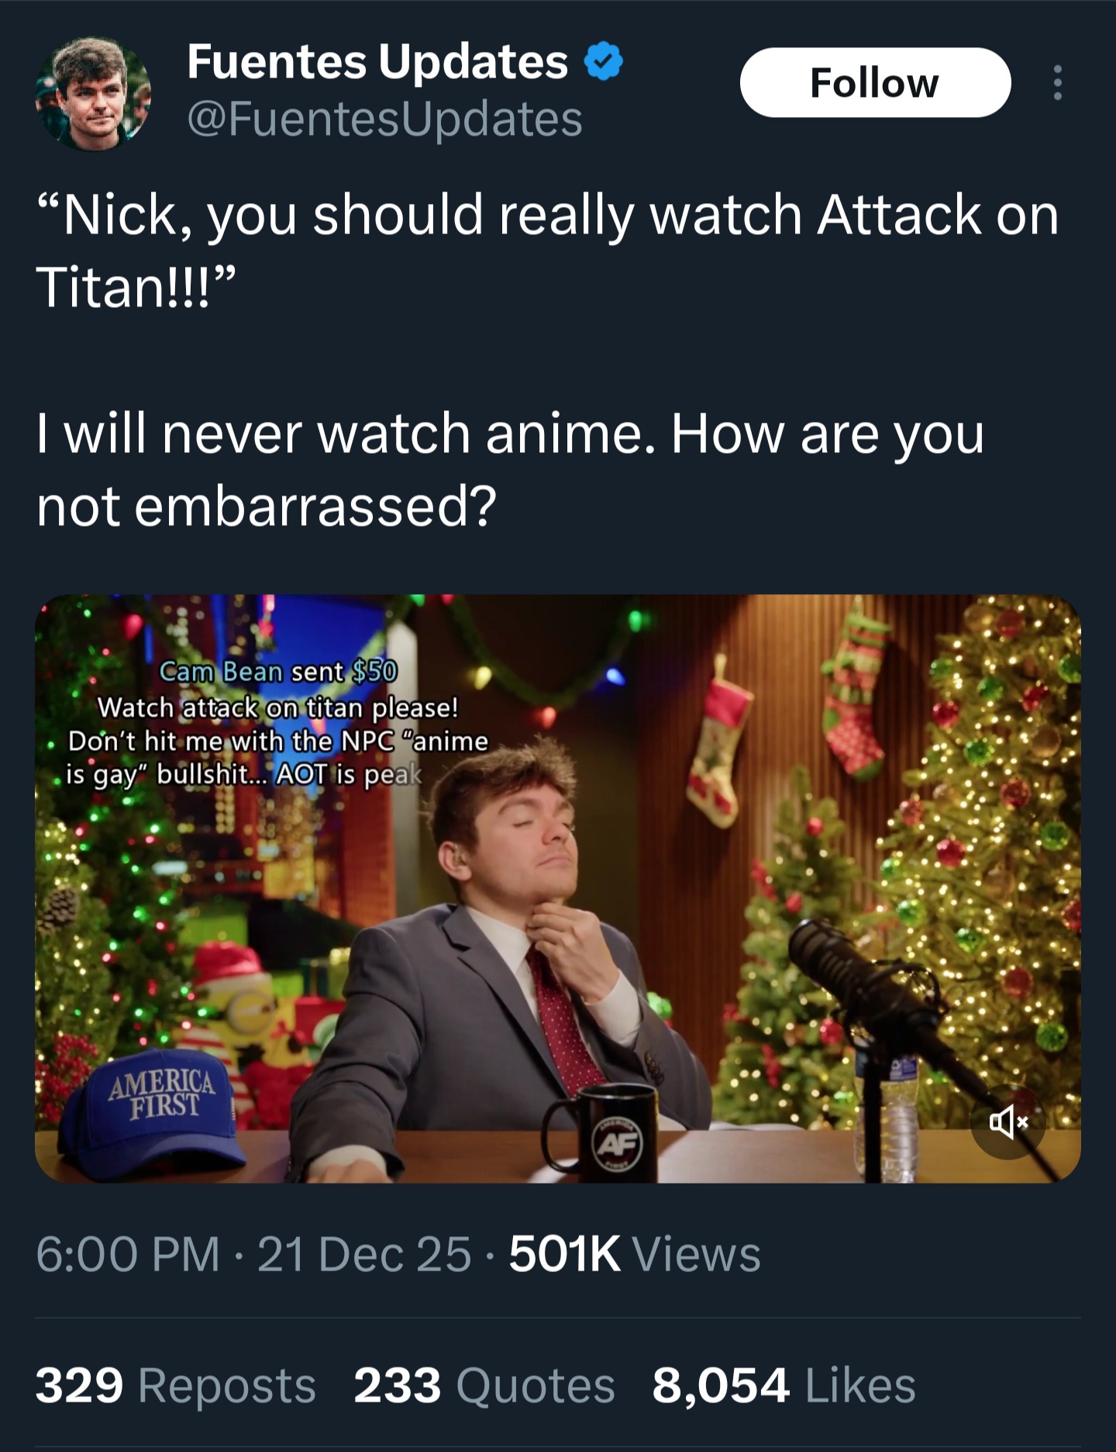Follow the Fuentes Updates account
The height and width of the screenshot is (1452, 1116).
tap(875, 82)
